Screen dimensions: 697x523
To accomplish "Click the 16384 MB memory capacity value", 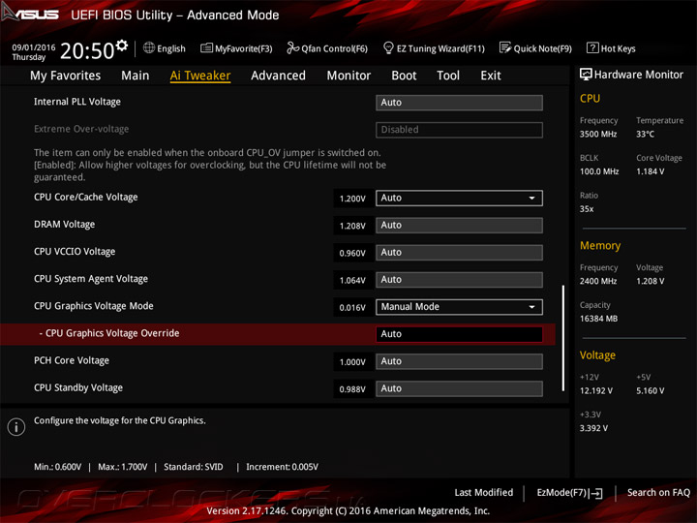I will tap(599, 319).
